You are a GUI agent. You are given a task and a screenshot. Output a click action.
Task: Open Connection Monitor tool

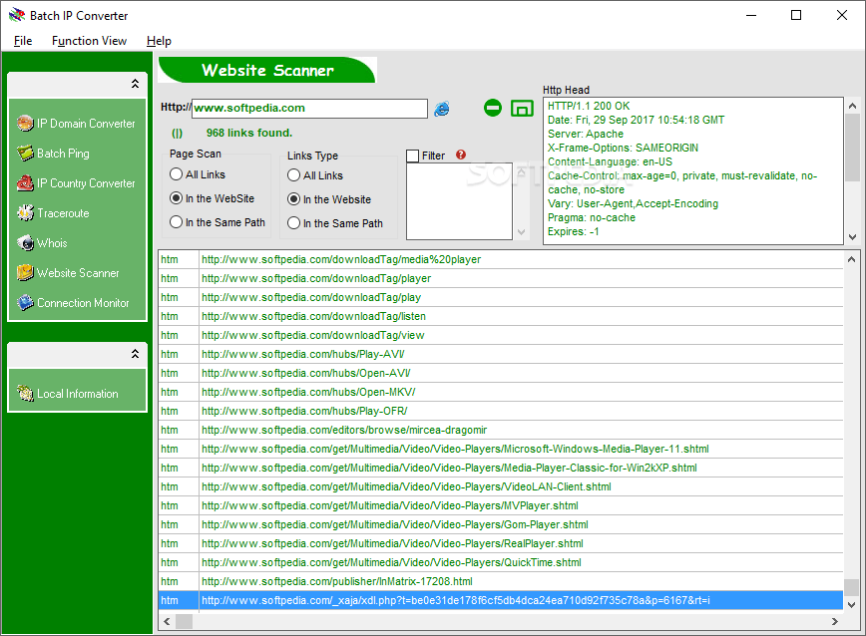(x=83, y=302)
